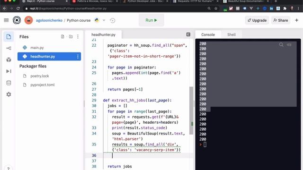Click the console prompt input
Screen dimensions: 303x170
[x=205, y=144]
